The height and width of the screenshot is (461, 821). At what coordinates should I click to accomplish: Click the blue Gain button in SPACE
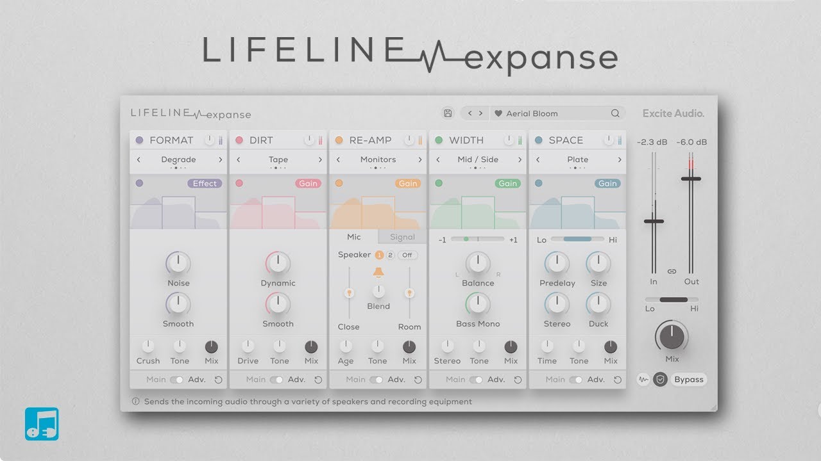tap(607, 183)
